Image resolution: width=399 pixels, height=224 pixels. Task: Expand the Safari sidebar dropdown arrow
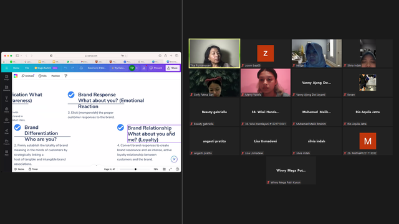pyautogui.click(x=21, y=55)
